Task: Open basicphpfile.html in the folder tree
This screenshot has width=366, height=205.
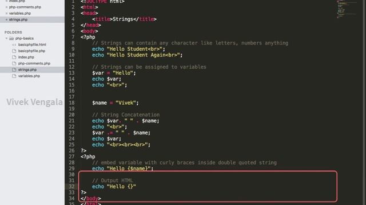Action: click(x=32, y=44)
